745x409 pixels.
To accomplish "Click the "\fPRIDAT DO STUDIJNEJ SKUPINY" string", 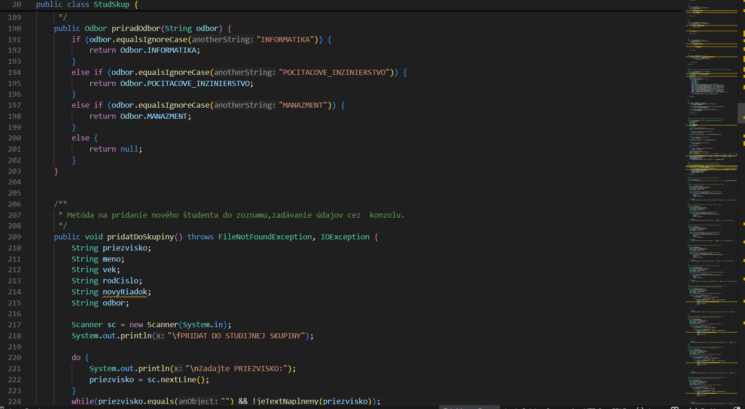I will pos(236,336).
